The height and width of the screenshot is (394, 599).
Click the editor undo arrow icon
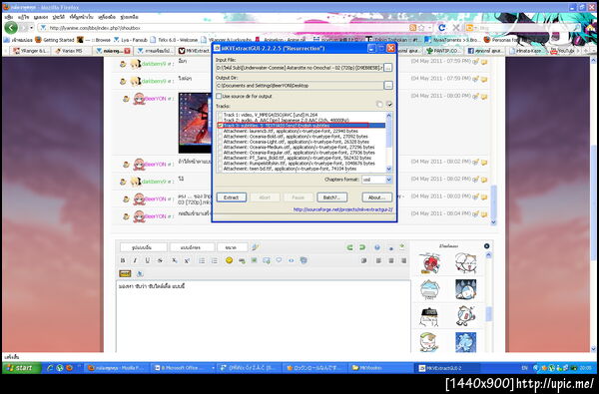[x=349, y=247]
